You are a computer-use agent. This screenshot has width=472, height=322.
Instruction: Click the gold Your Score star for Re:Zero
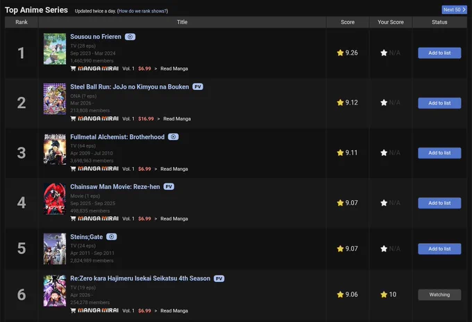pyautogui.click(x=384, y=295)
